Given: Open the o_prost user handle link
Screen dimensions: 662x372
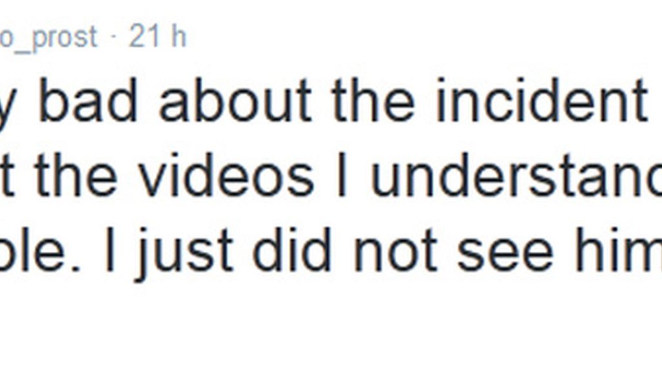Looking at the screenshot, I should point(48,38).
